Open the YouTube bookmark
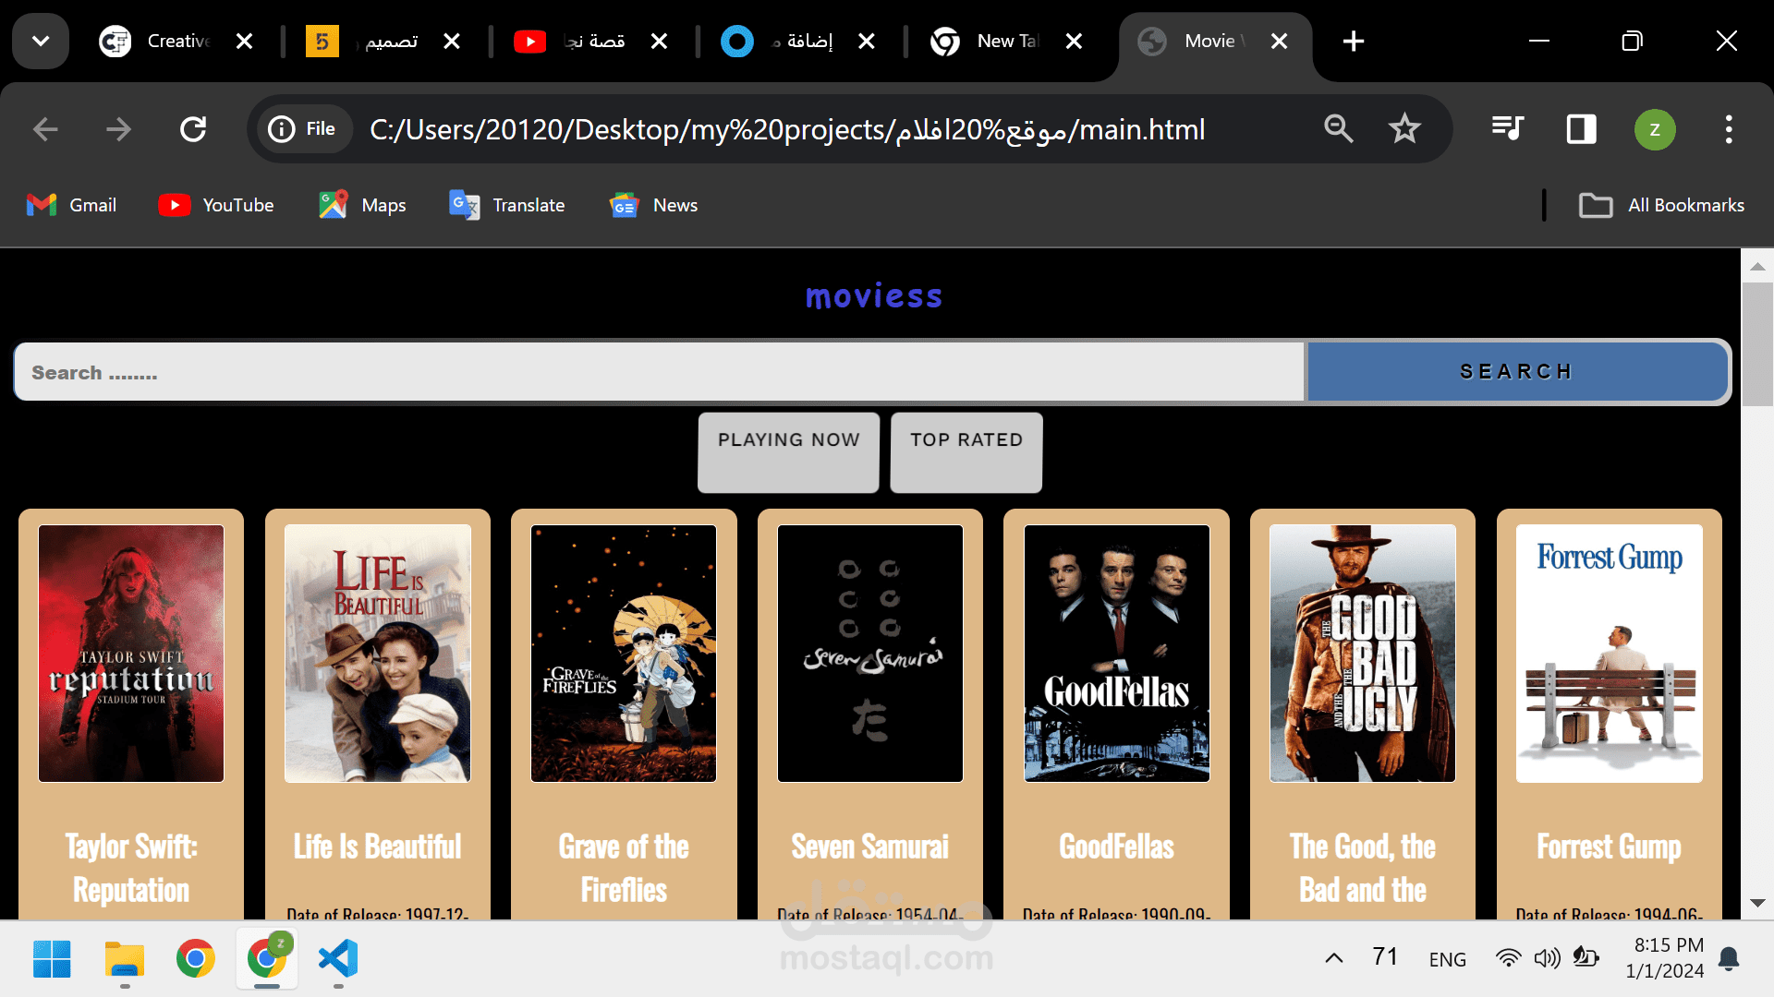Screen dimensions: 1774x997 216,205
